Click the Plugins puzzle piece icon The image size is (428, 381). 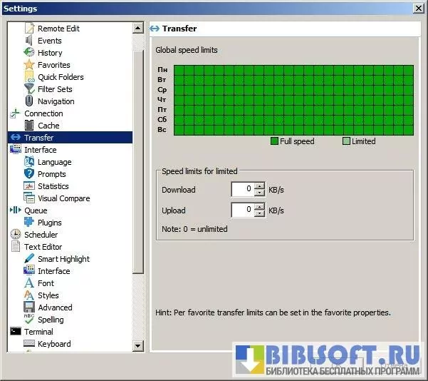click(29, 223)
